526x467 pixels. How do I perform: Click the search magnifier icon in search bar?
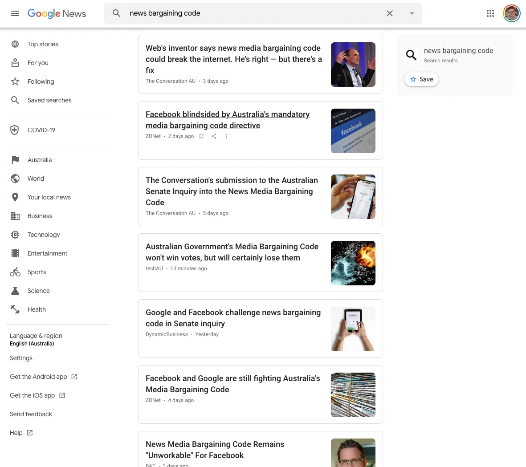click(x=116, y=13)
